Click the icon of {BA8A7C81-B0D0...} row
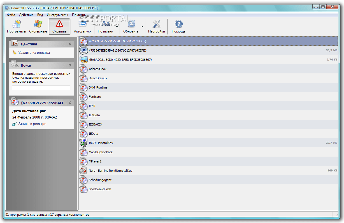This screenshot has width=344, height=223. coord(83,60)
